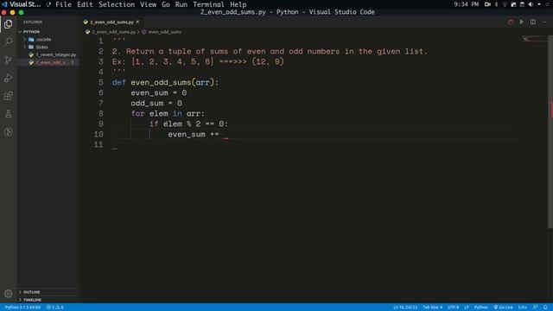This screenshot has height=311, width=553.
Task: Click the editor vertical scrollbar
Action: coord(550,131)
